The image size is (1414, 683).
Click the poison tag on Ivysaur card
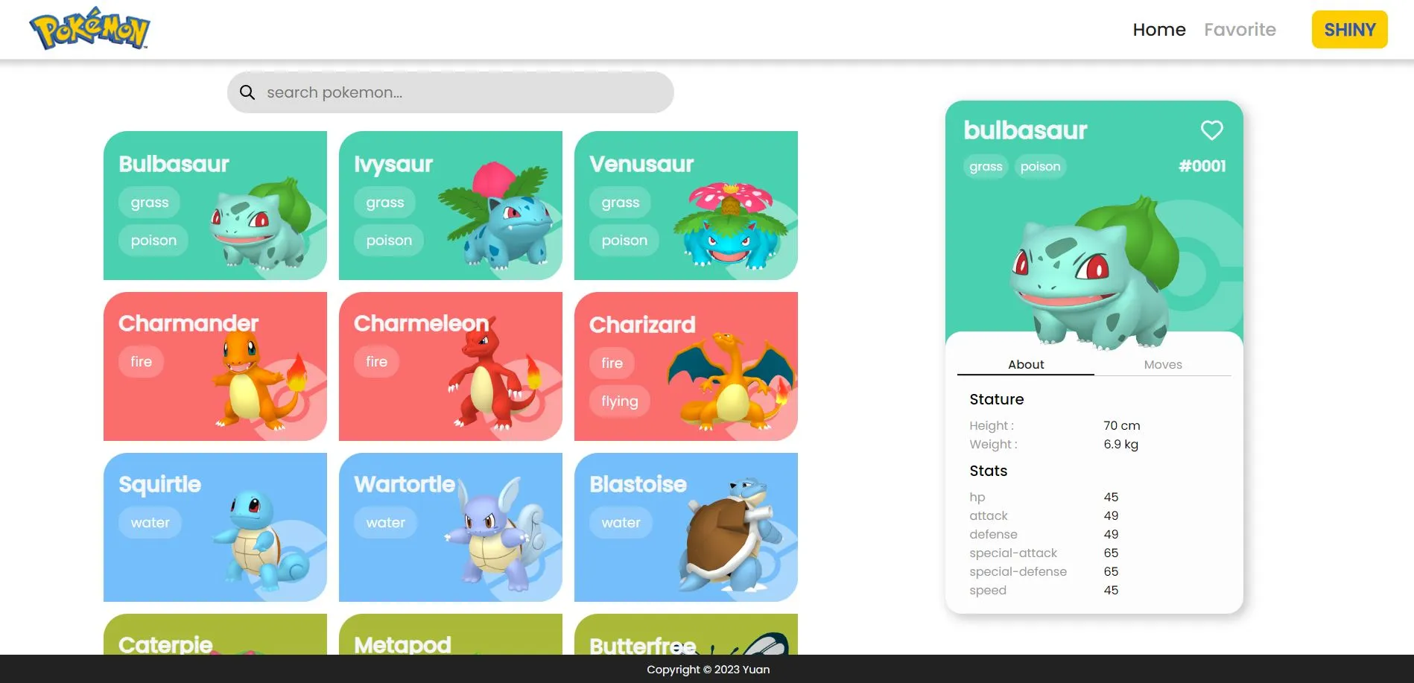point(389,241)
